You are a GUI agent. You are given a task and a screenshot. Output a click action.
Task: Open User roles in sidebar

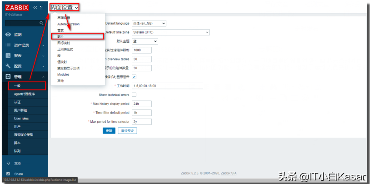[x=21, y=119]
